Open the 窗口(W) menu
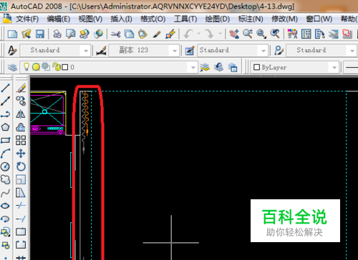The width and height of the screenshot is (358, 260). (319, 19)
